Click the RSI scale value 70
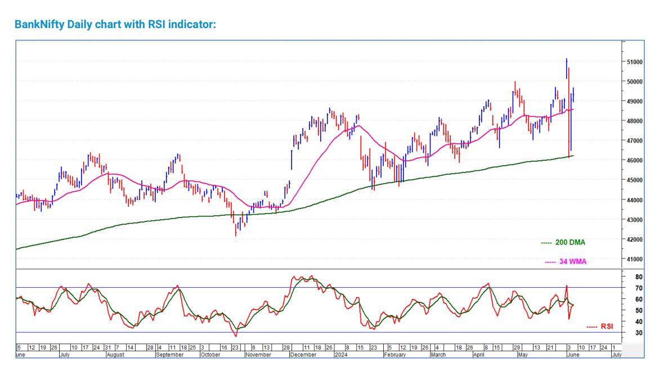Image resolution: width=659 pixels, height=381 pixels. 639,288
